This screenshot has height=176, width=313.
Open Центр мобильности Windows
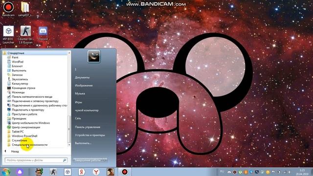coord(31,123)
